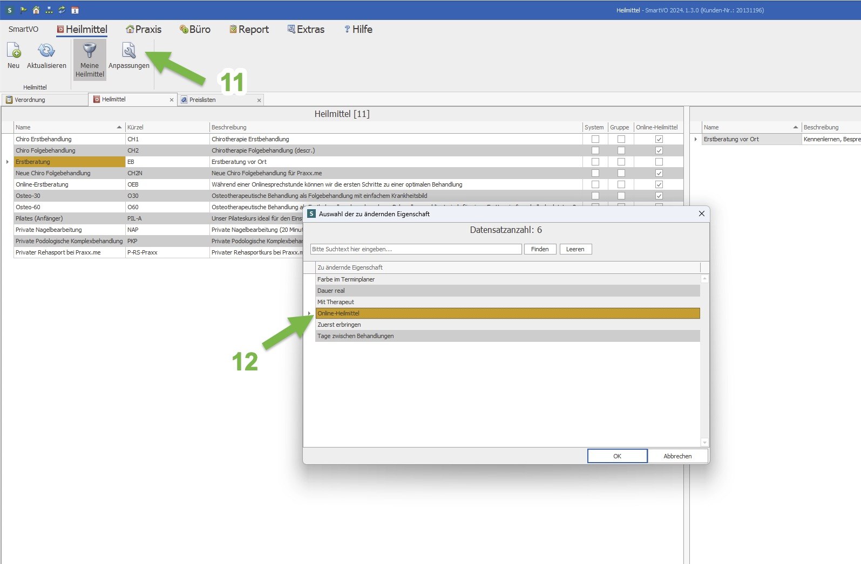Image resolution: width=861 pixels, height=564 pixels.
Task: Click the home icon in title bar
Action: pyautogui.click(x=36, y=10)
